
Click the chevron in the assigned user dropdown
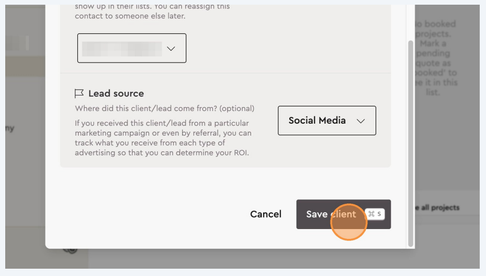pos(171,49)
